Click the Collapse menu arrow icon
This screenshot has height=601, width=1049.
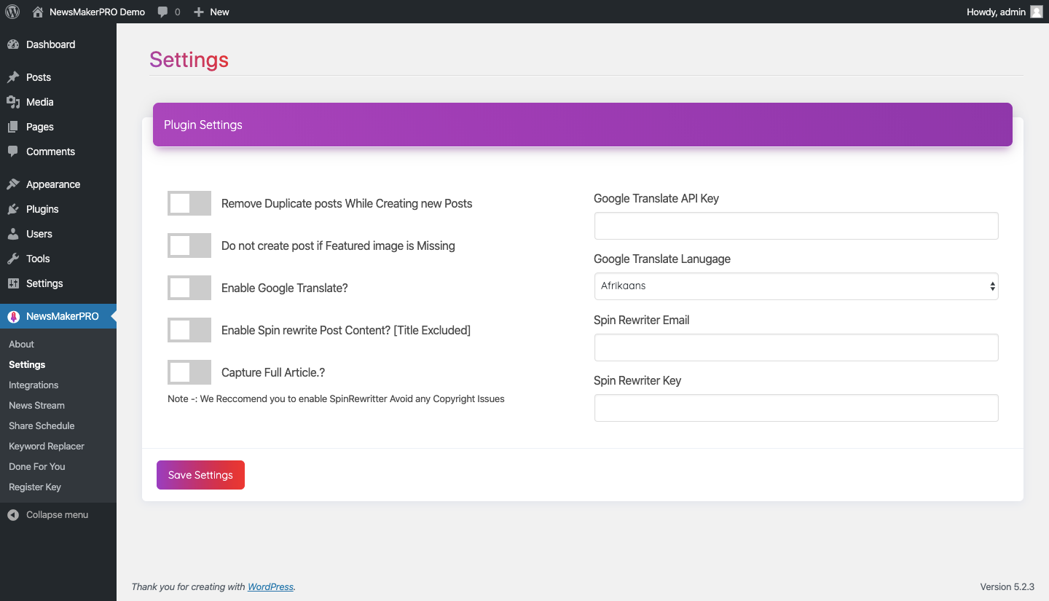click(x=13, y=514)
